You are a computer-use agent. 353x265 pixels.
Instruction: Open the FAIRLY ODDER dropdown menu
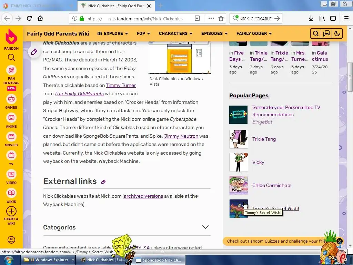point(254,33)
